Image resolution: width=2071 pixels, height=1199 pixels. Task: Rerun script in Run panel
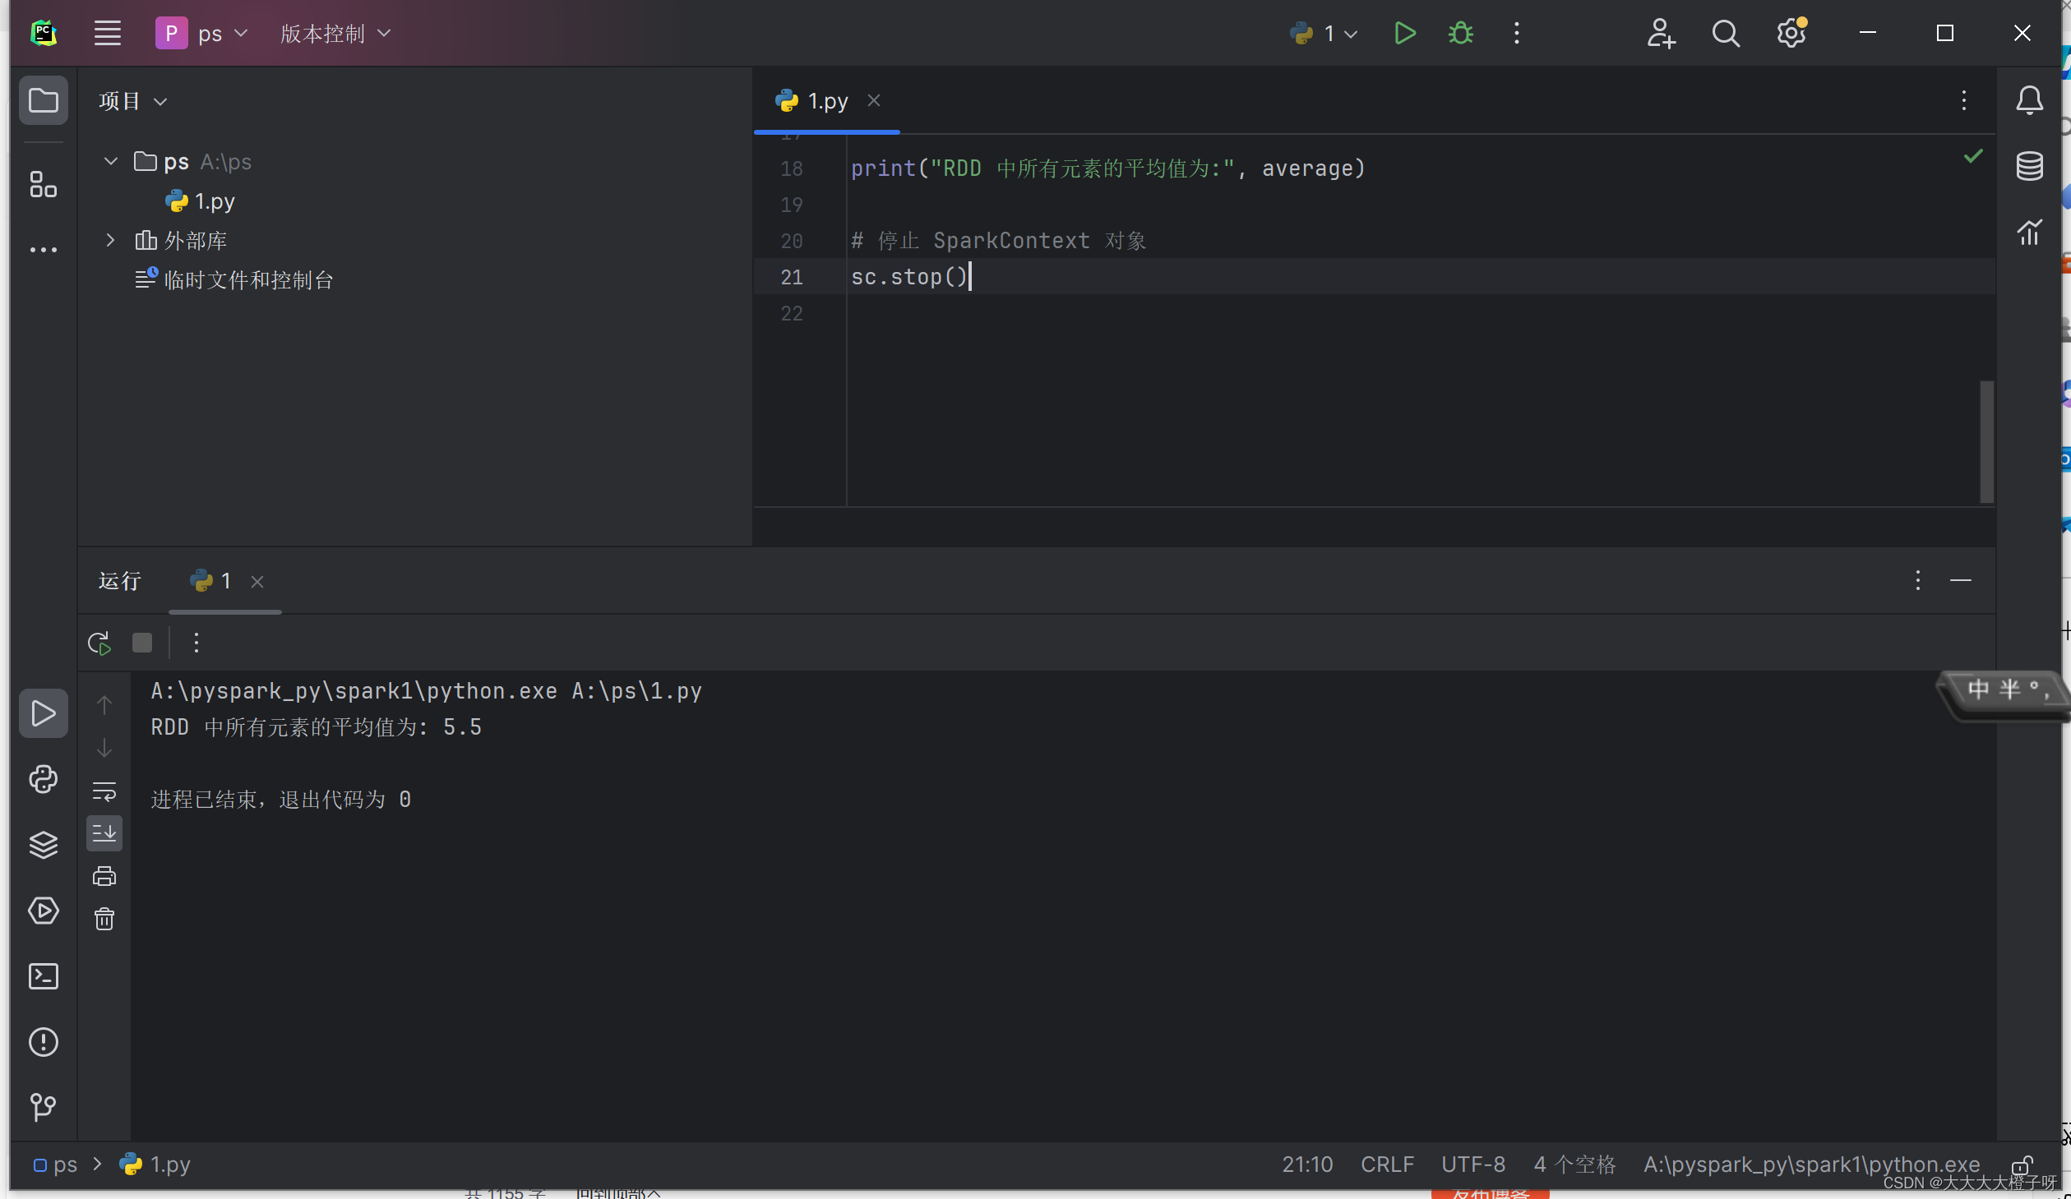[99, 643]
